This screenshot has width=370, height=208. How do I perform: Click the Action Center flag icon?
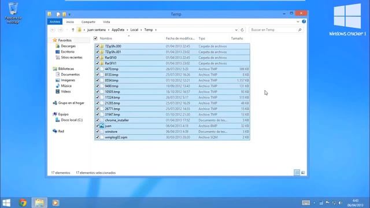[x=328, y=203]
